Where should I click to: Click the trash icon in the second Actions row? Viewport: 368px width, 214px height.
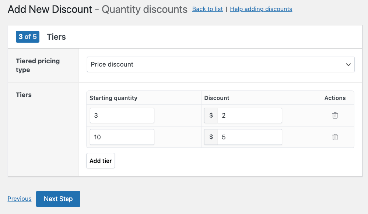point(335,136)
